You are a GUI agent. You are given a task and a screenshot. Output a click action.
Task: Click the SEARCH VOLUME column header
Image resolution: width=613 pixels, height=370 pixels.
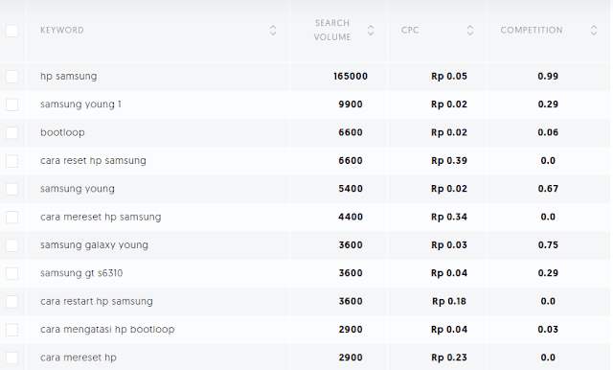pyautogui.click(x=332, y=30)
